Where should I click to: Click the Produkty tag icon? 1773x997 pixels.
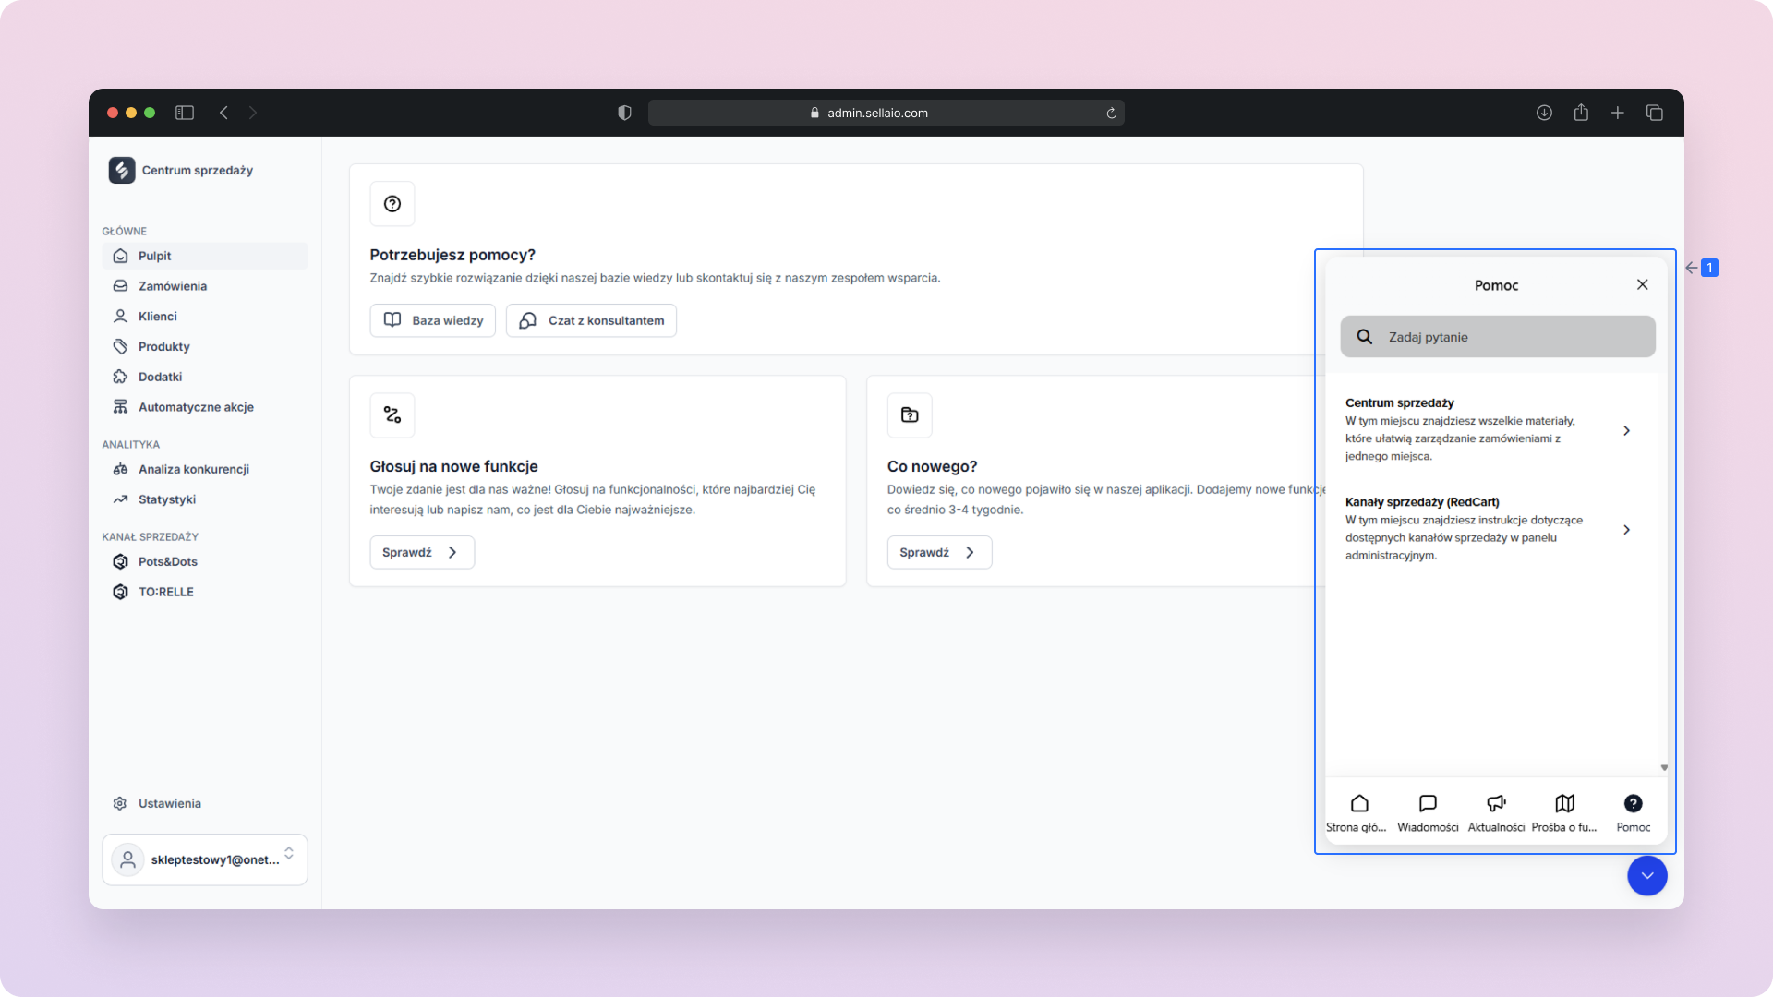pos(120,346)
